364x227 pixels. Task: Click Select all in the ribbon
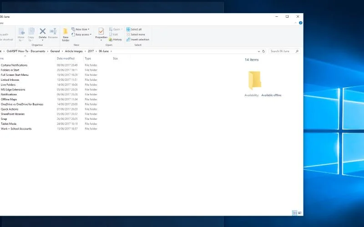pos(134,30)
